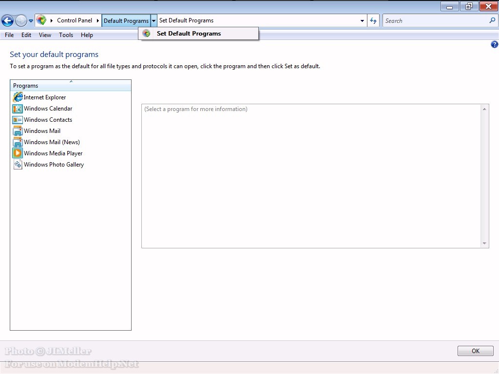499x374 pixels.
Task: Select Windows Photo Gallery program name
Action: (54, 165)
